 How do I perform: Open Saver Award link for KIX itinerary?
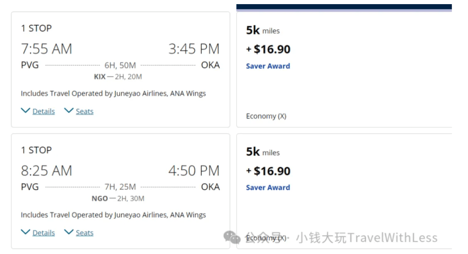point(268,66)
